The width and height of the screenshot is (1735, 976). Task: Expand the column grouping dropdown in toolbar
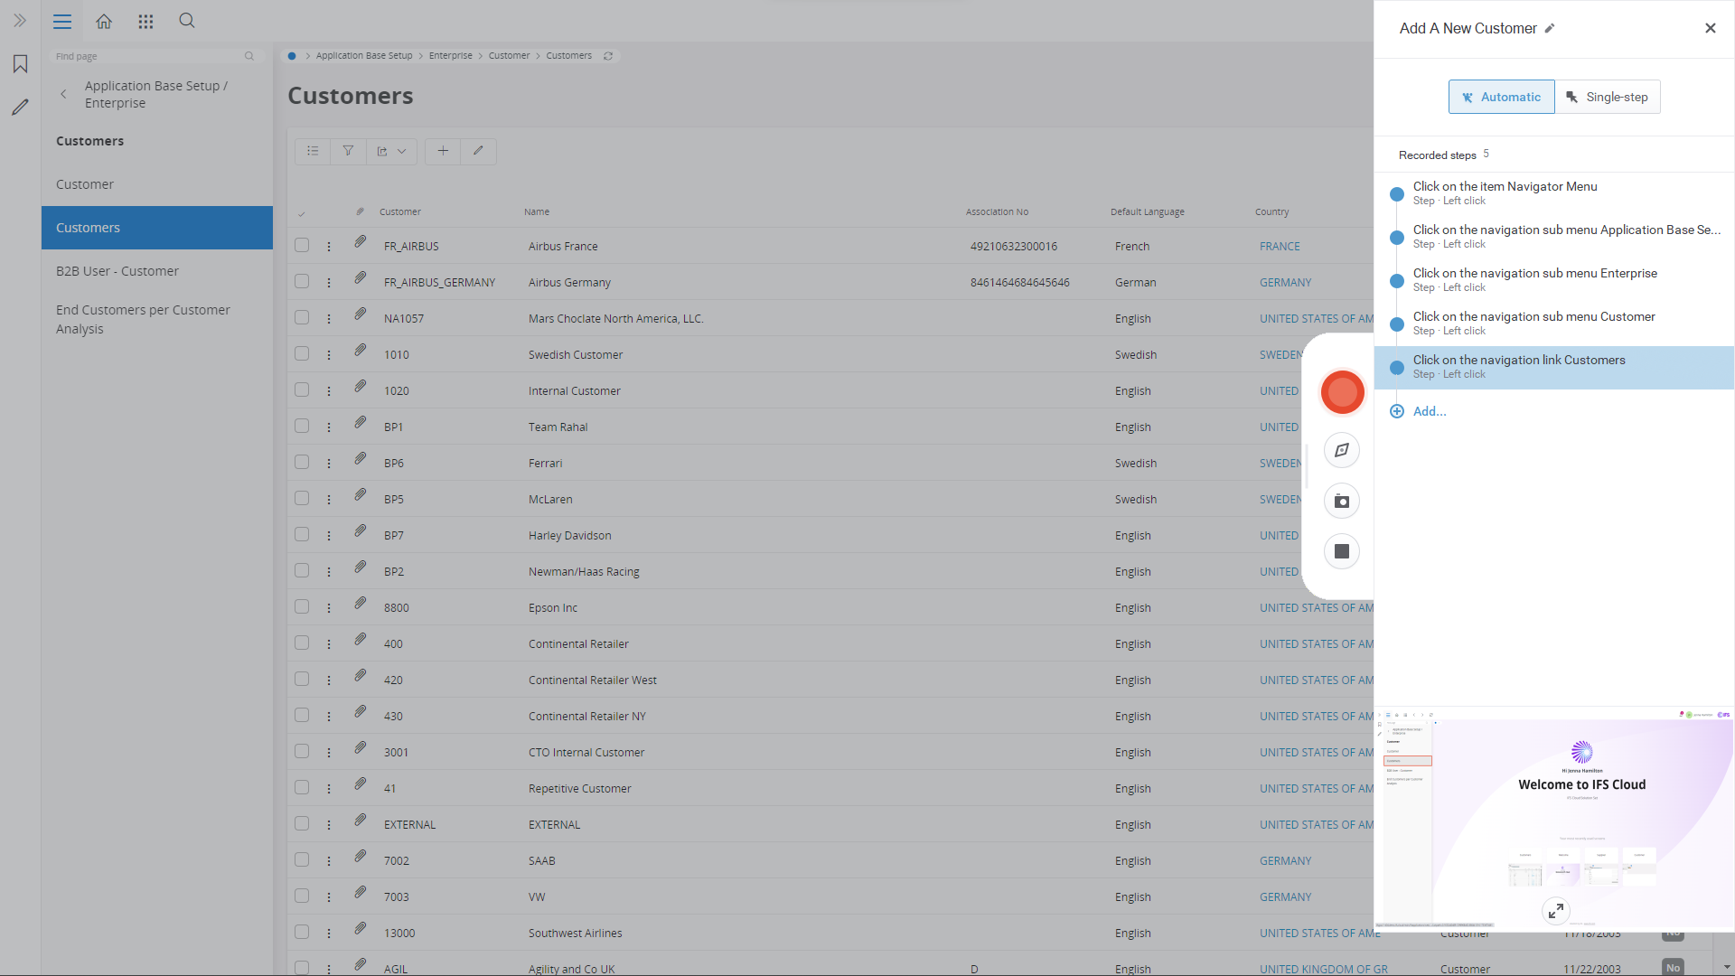point(401,150)
